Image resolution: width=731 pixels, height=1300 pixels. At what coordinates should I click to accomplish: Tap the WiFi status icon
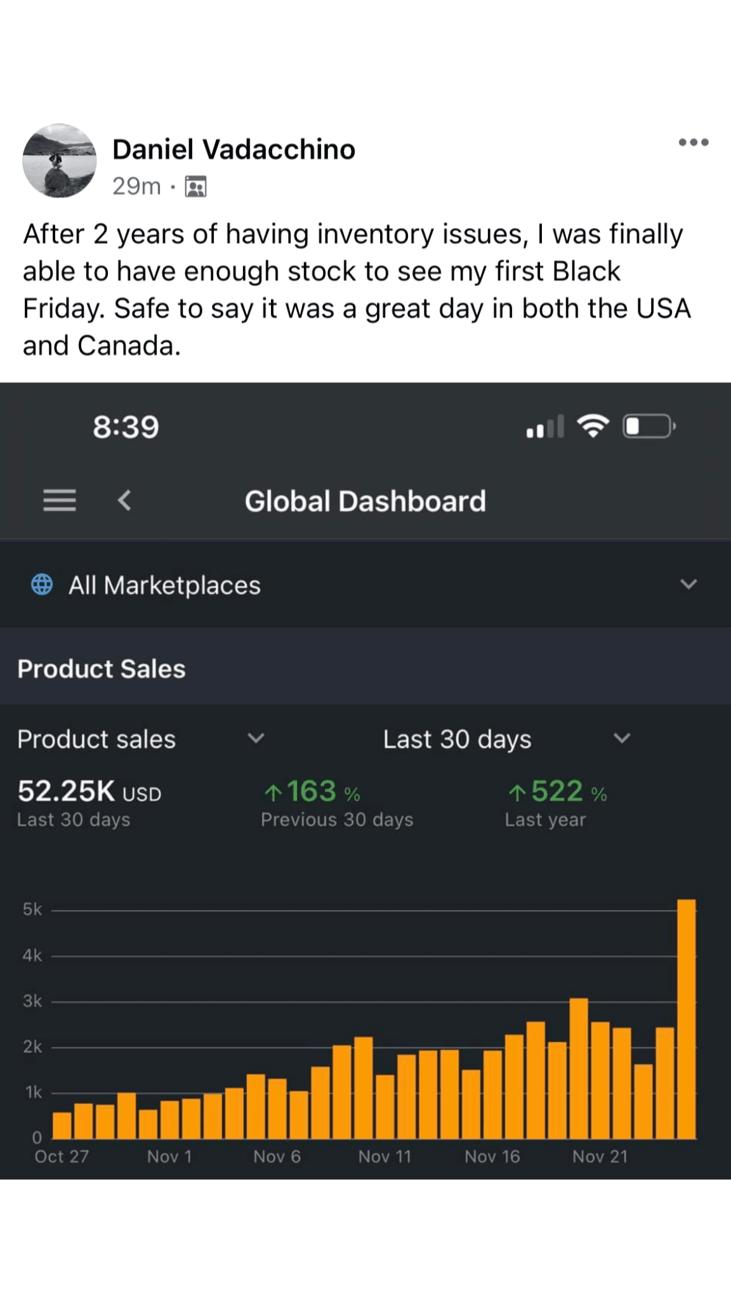593,426
